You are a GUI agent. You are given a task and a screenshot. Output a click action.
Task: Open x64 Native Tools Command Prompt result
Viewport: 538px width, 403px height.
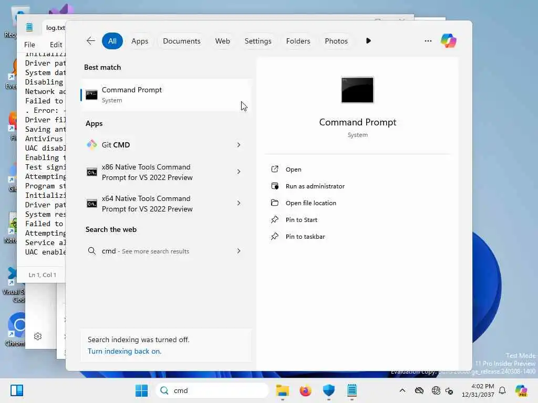pyautogui.click(x=166, y=204)
